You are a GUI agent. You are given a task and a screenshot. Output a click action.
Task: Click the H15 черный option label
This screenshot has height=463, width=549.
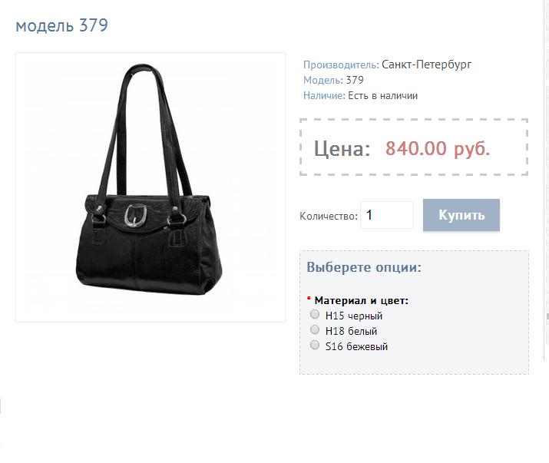(354, 316)
